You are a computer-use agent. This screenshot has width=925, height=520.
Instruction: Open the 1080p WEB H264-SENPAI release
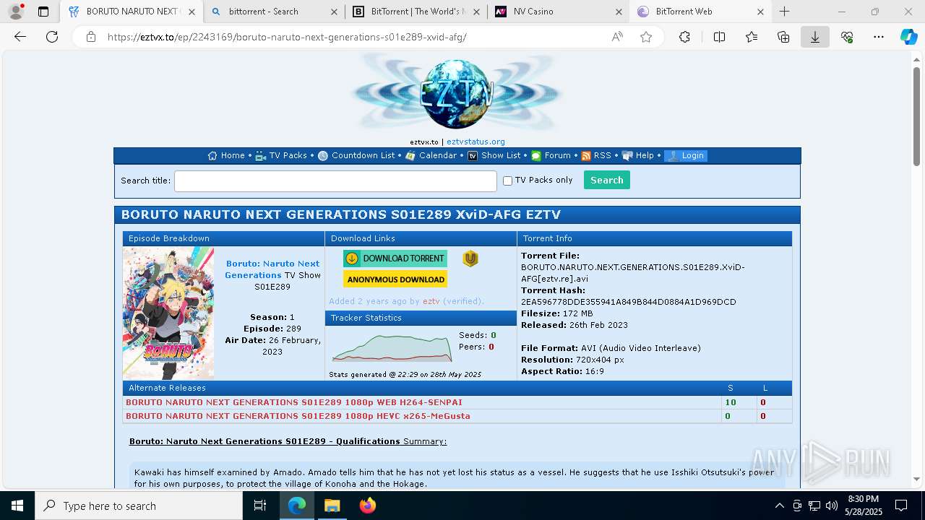coord(294,402)
